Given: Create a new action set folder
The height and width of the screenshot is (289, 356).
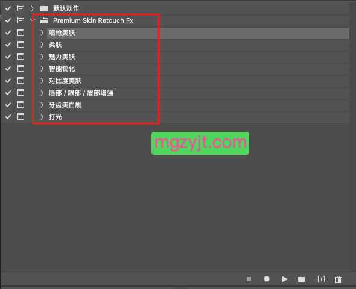Looking at the screenshot, I should point(302,279).
